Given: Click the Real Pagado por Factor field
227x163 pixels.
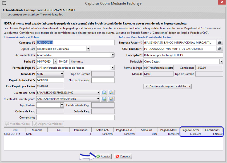Looking at the screenshot, I should [x=50, y=87].
